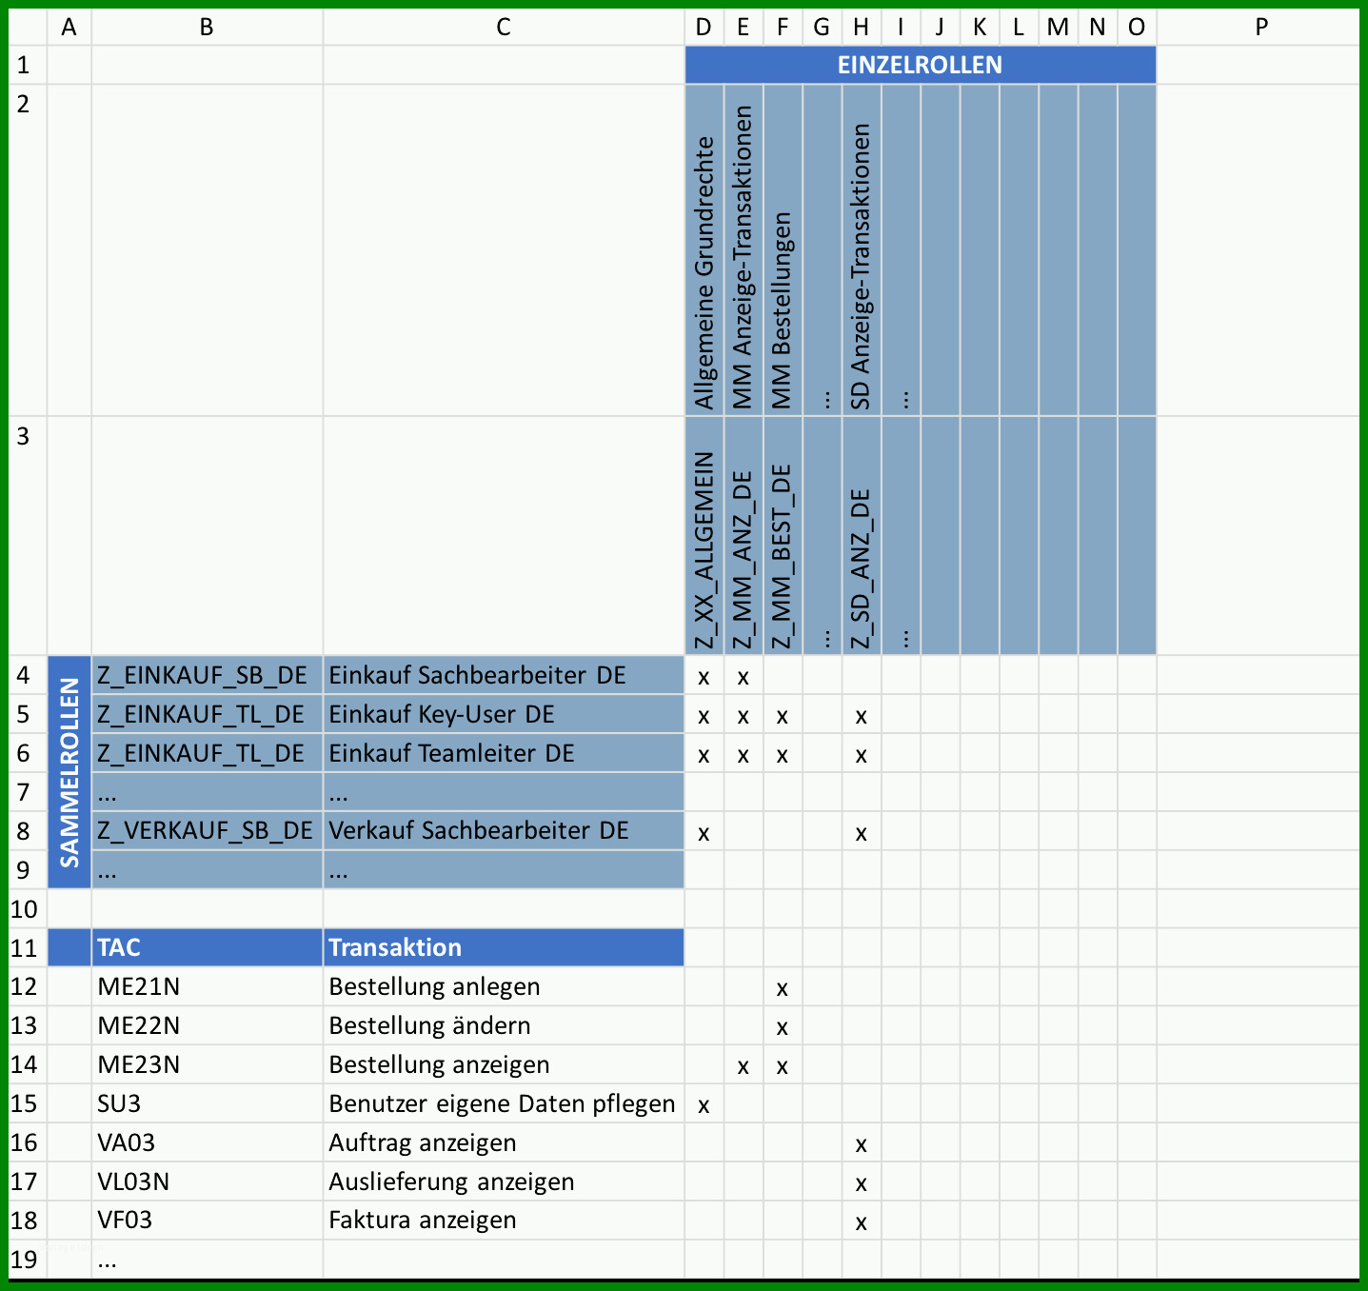Viewport: 1368px width, 1291px height.
Task: Select cell ME21N
Action: tap(207, 986)
